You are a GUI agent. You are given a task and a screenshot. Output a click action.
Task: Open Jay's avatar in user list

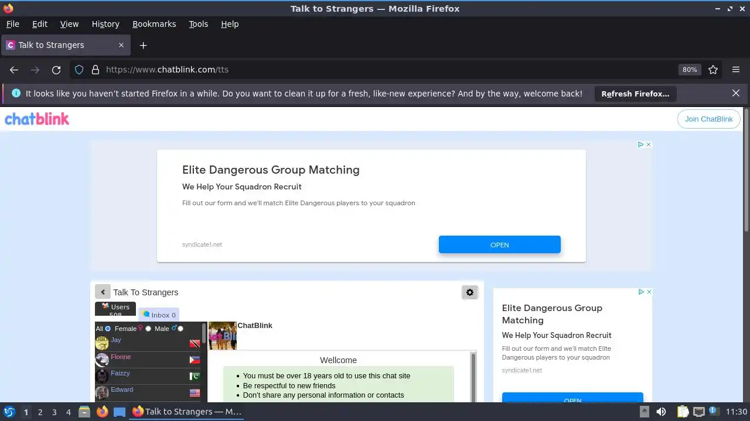click(x=102, y=343)
